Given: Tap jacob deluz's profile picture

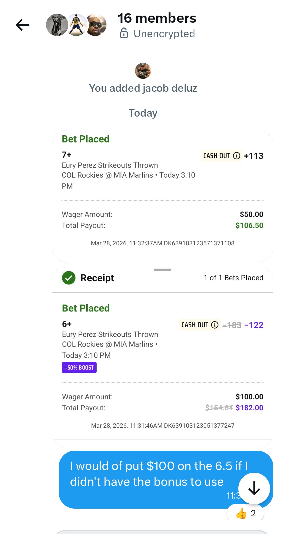Looking at the screenshot, I should coord(143,71).
